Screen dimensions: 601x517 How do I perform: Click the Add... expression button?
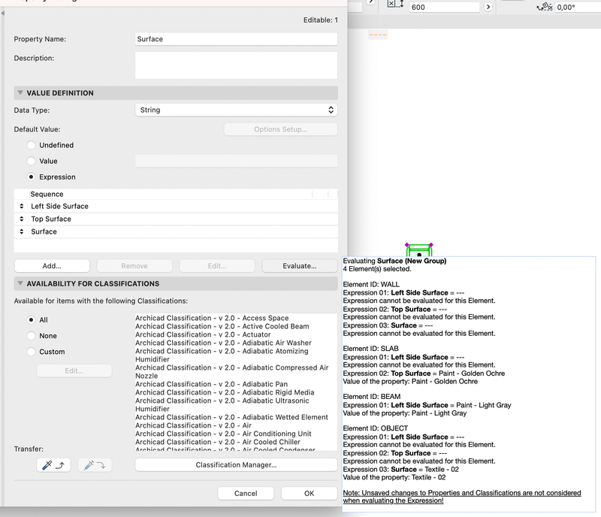coord(52,266)
